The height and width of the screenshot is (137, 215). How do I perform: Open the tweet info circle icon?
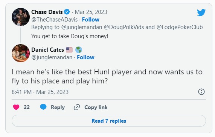[201, 92]
